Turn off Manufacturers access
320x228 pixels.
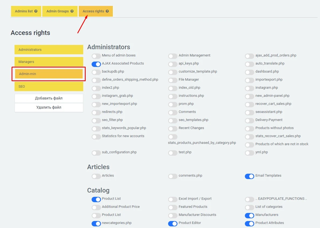pos(249,215)
